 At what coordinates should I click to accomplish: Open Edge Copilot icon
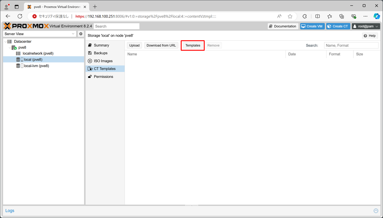pyautogui.click(x=377, y=16)
